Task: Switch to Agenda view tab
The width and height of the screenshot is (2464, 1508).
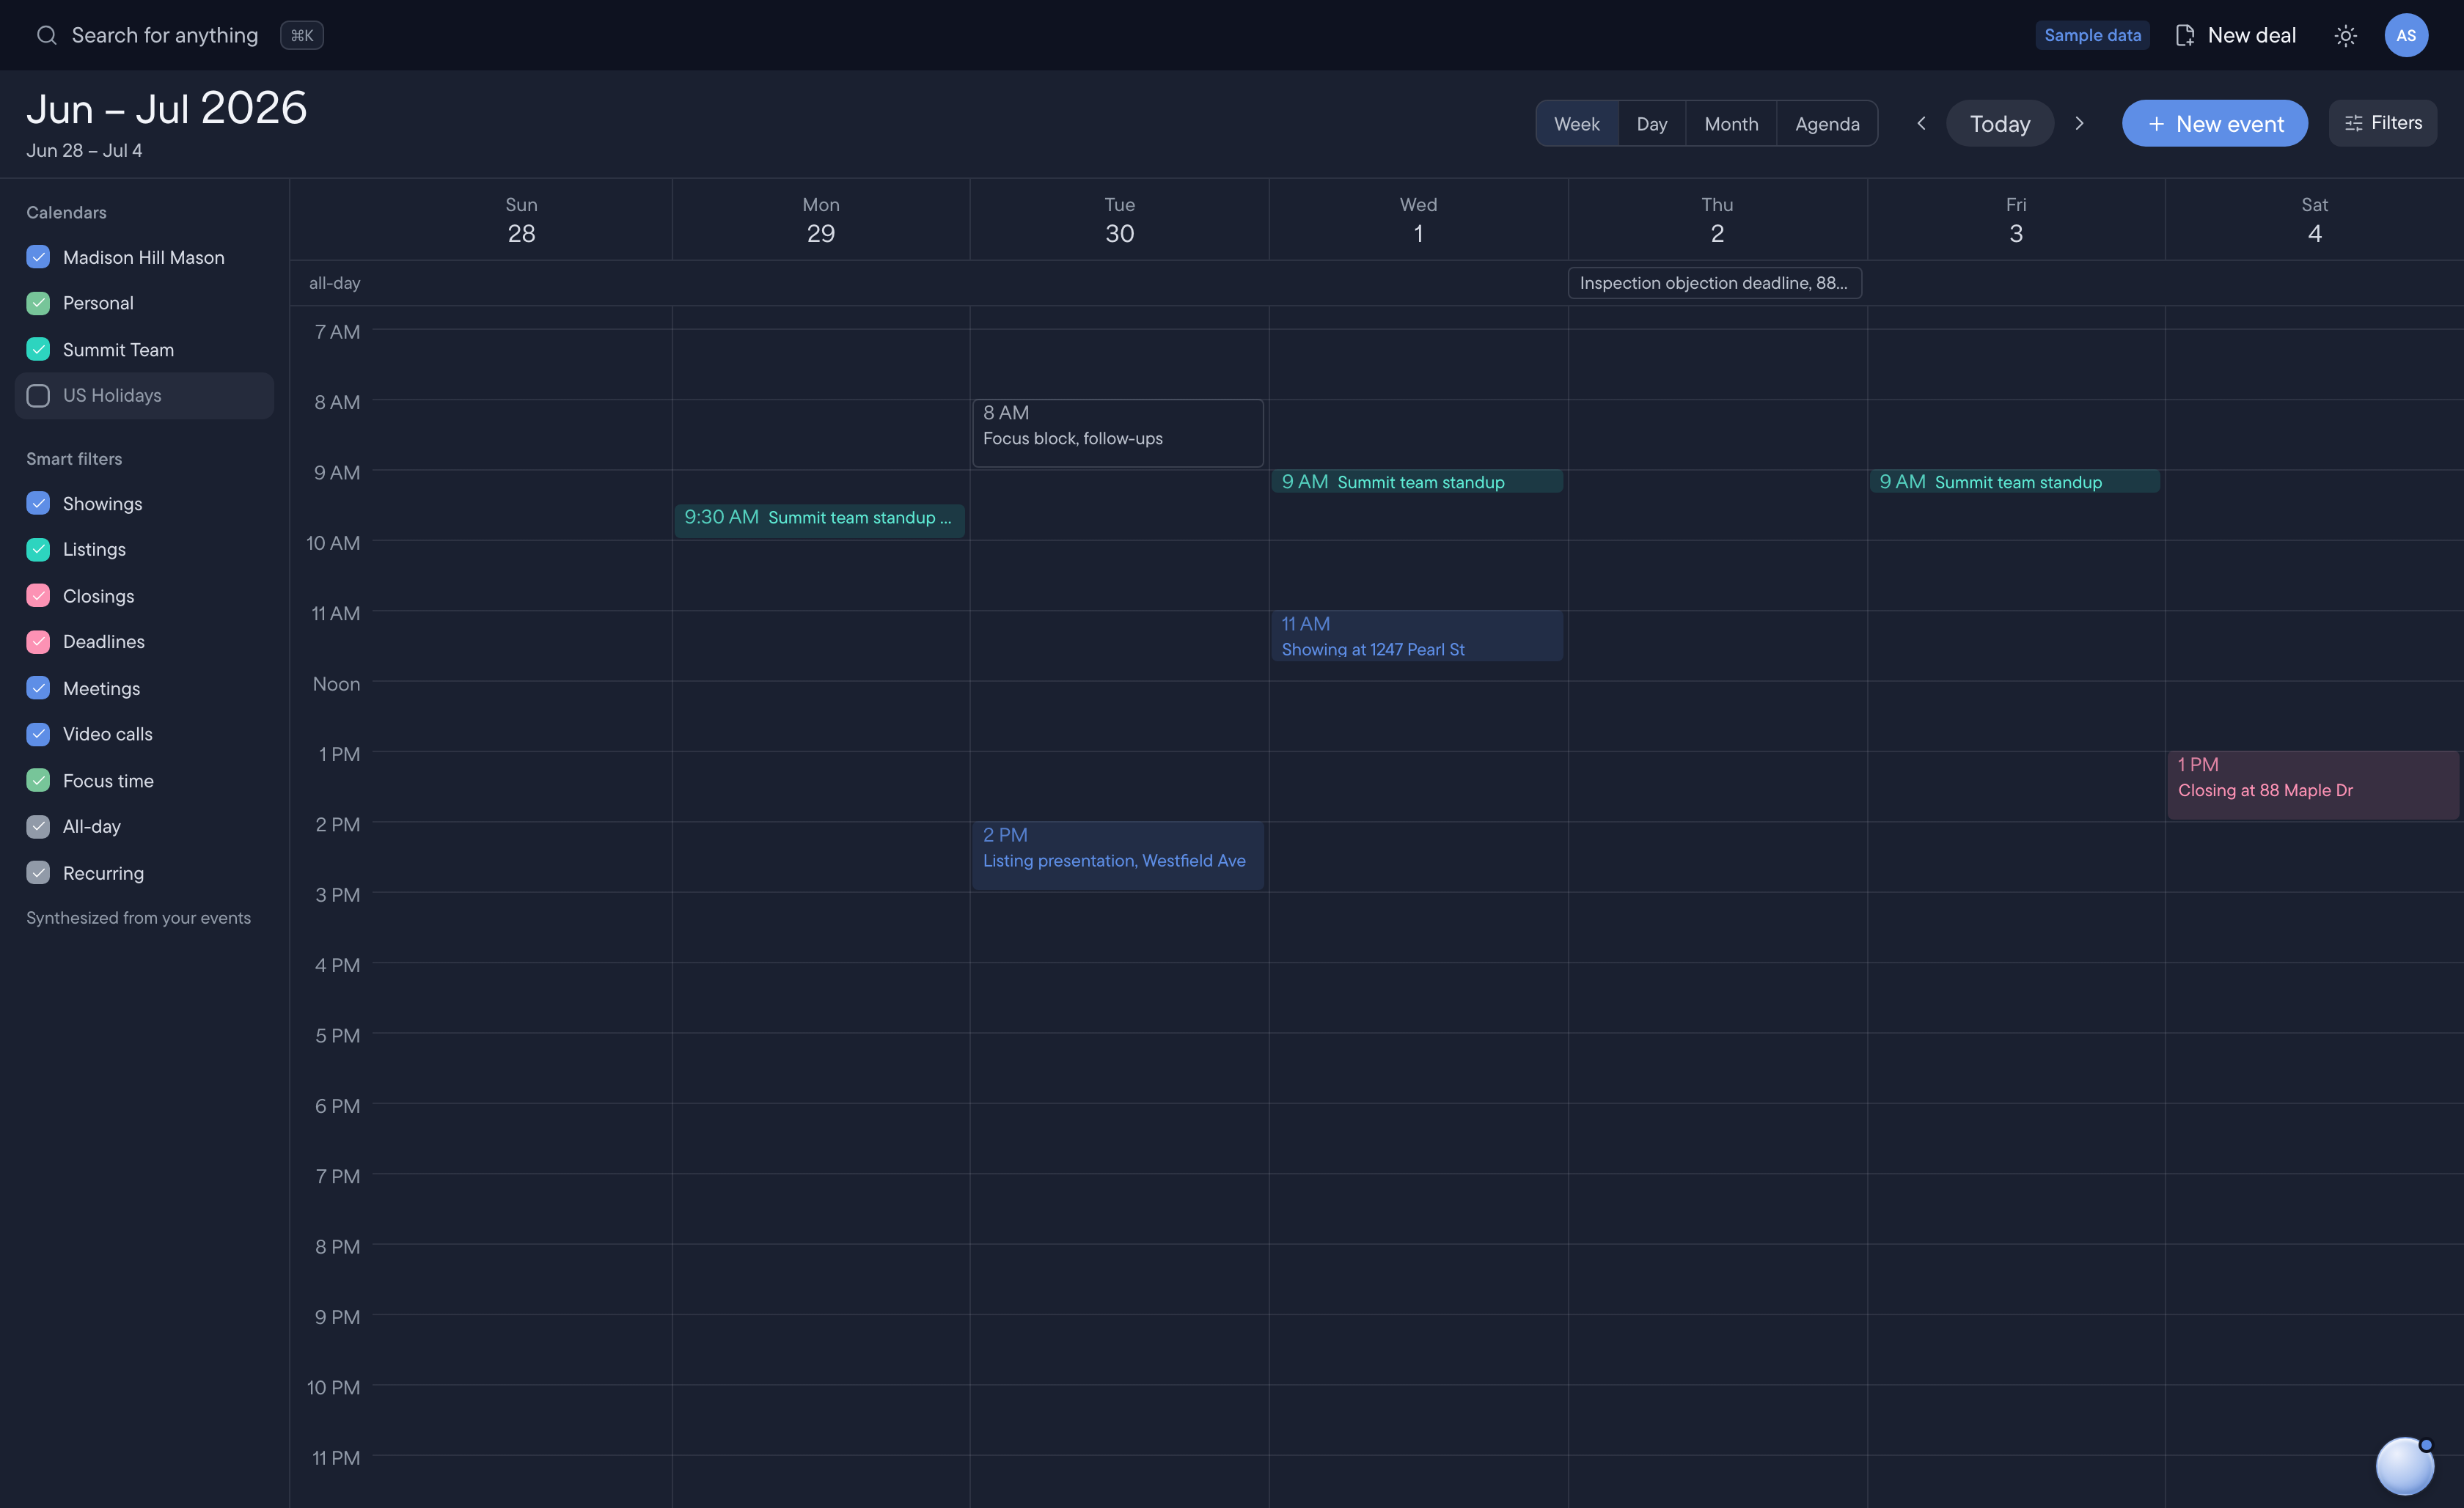Action: (1827, 123)
